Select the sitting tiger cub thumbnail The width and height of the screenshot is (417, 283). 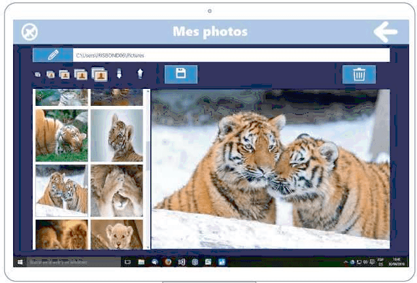[x=116, y=135]
